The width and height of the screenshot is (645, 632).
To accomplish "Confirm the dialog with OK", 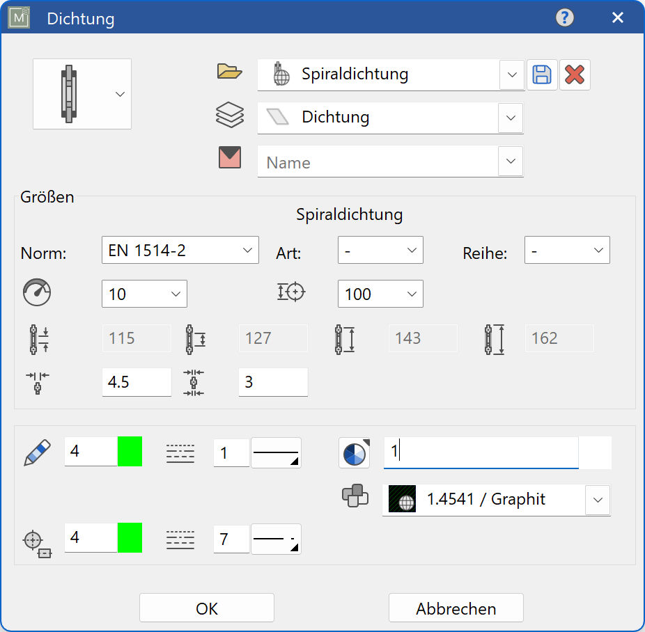I will point(207,608).
